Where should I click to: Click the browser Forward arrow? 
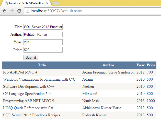pyautogui.click(x=12, y=11)
